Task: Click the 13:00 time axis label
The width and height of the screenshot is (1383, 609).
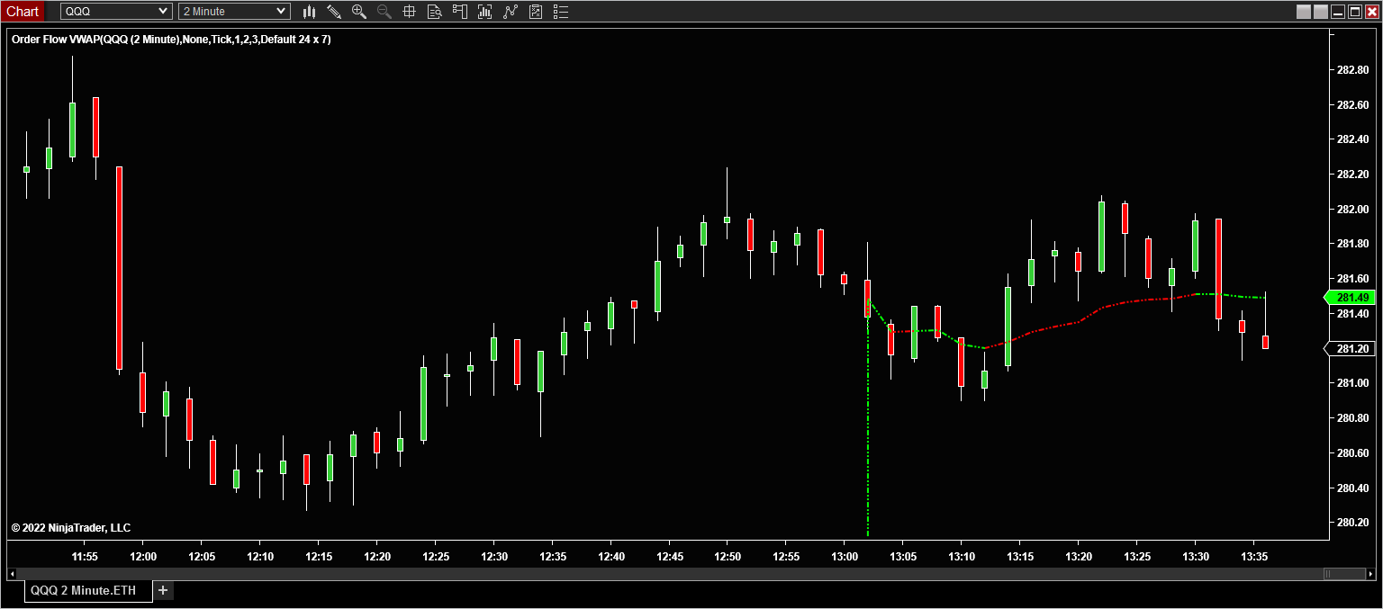Action: tap(844, 557)
